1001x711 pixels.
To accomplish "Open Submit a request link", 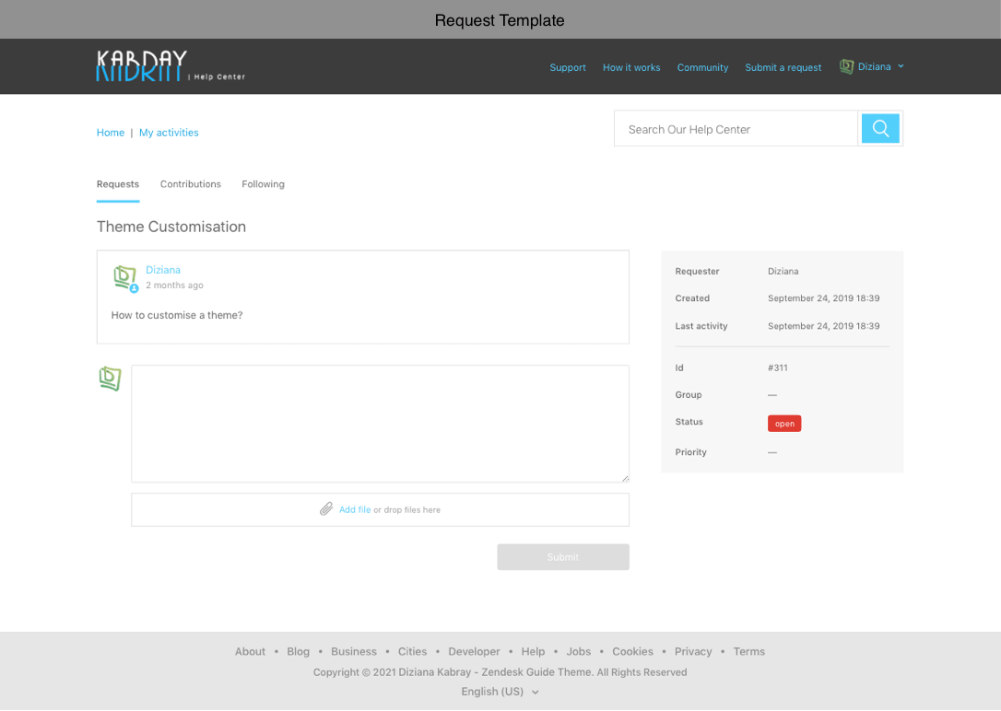I will click(x=783, y=67).
